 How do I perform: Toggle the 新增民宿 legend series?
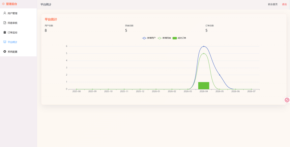point(164,38)
